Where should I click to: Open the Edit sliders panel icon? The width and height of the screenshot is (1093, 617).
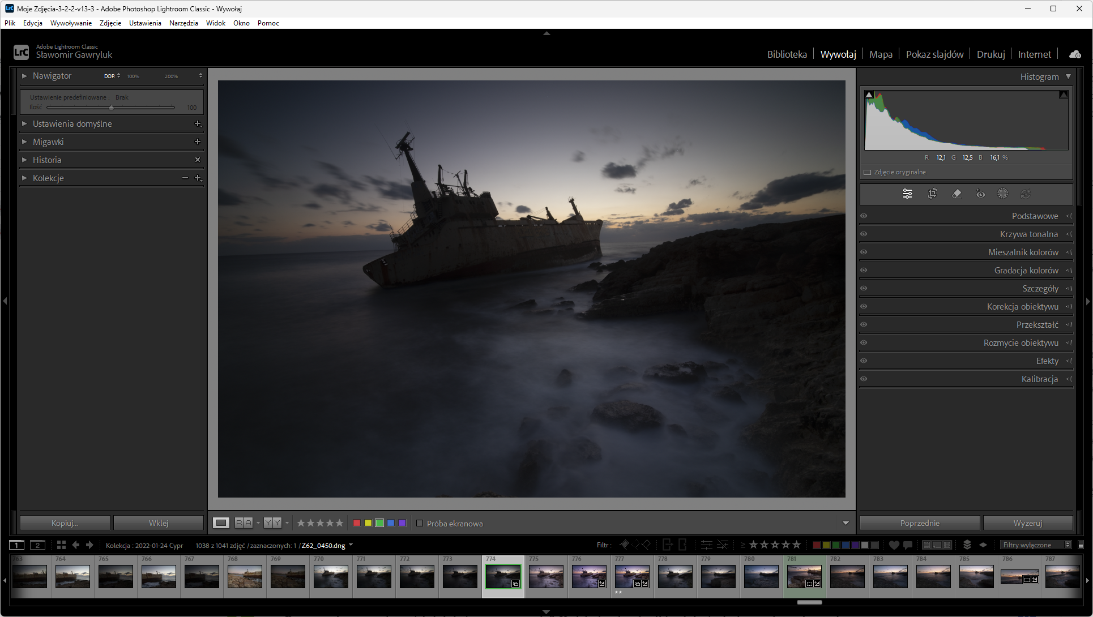pos(907,194)
